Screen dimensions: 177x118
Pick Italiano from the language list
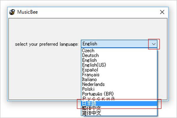[x=119, y=80]
